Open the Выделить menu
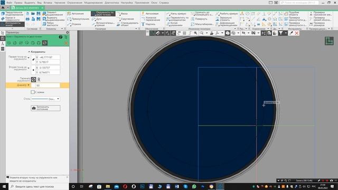This screenshot has height=190, width=338. 30,3
